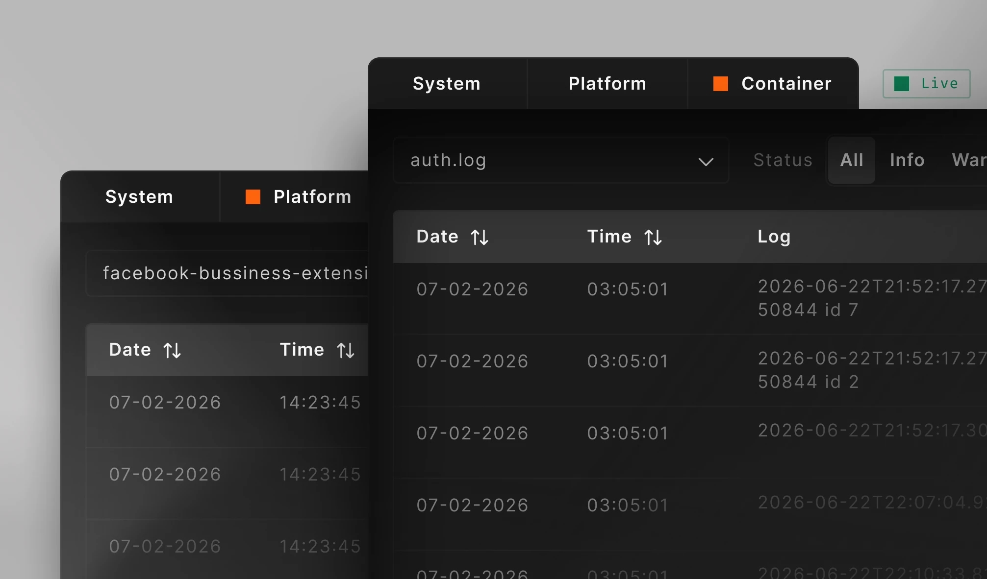This screenshot has width=987, height=579.
Task: Switch to Platform tab in front window
Action: click(x=607, y=83)
